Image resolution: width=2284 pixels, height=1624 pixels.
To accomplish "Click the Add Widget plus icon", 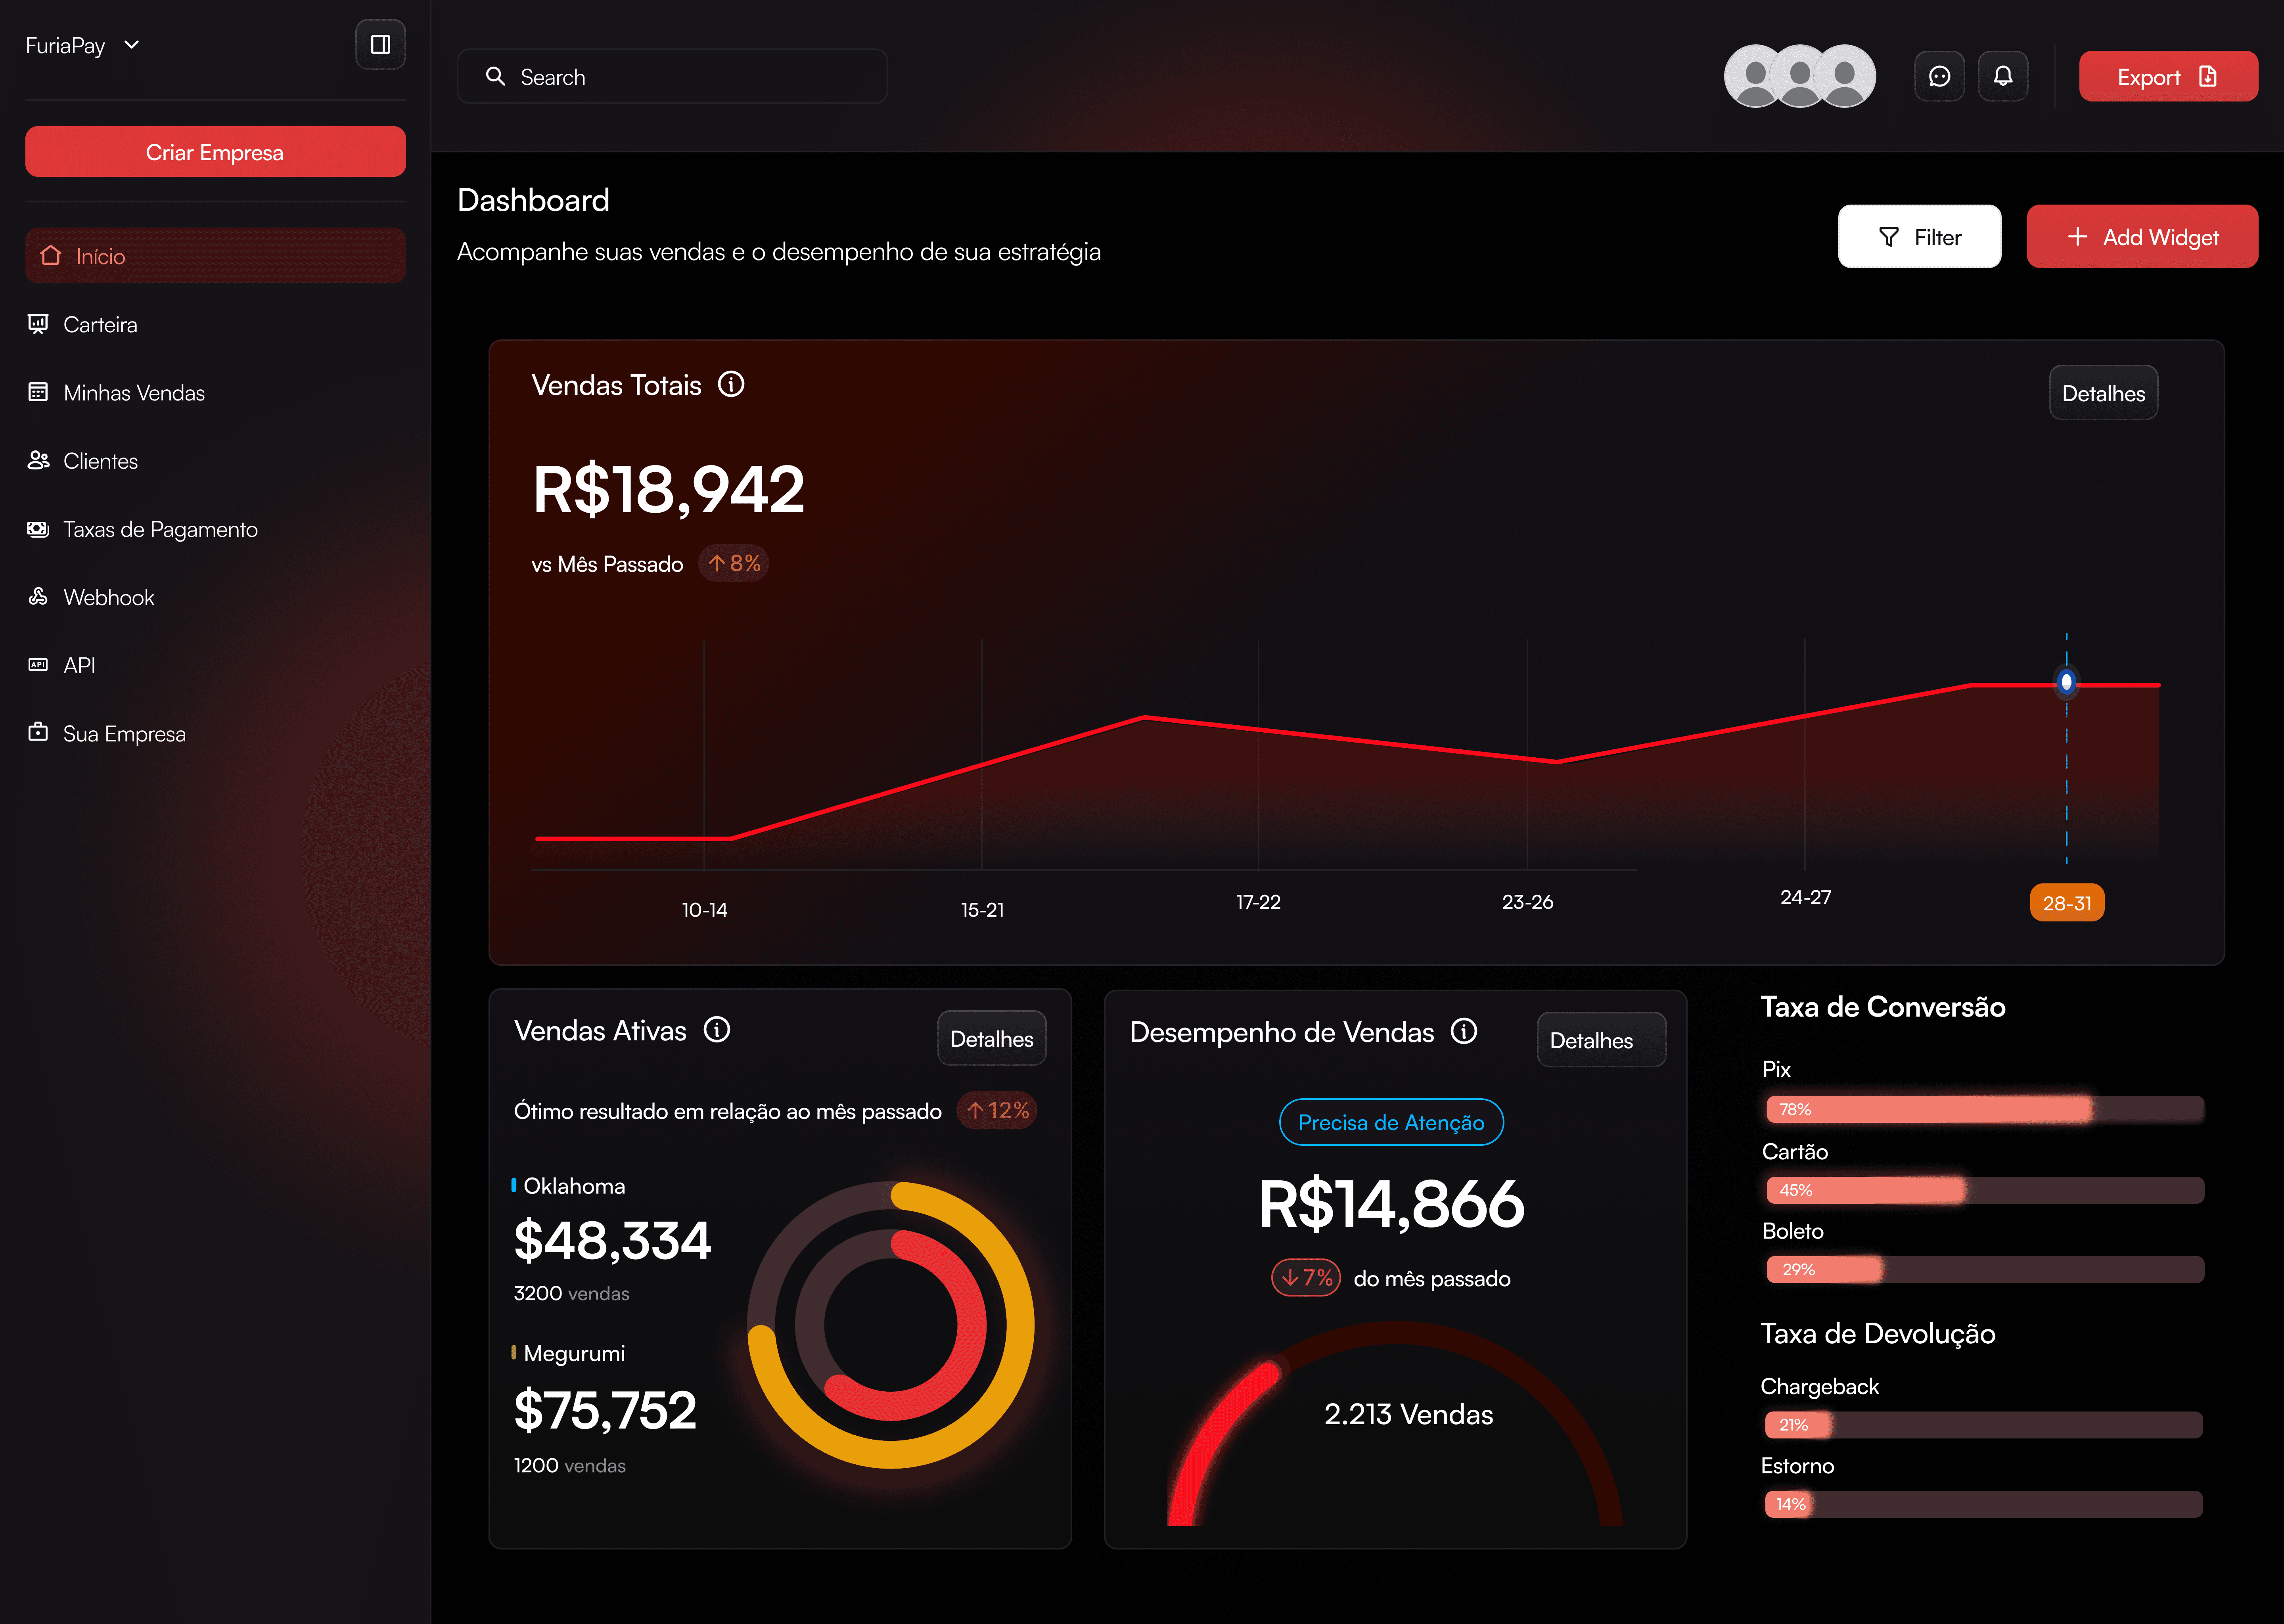I will [x=2077, y=237].
